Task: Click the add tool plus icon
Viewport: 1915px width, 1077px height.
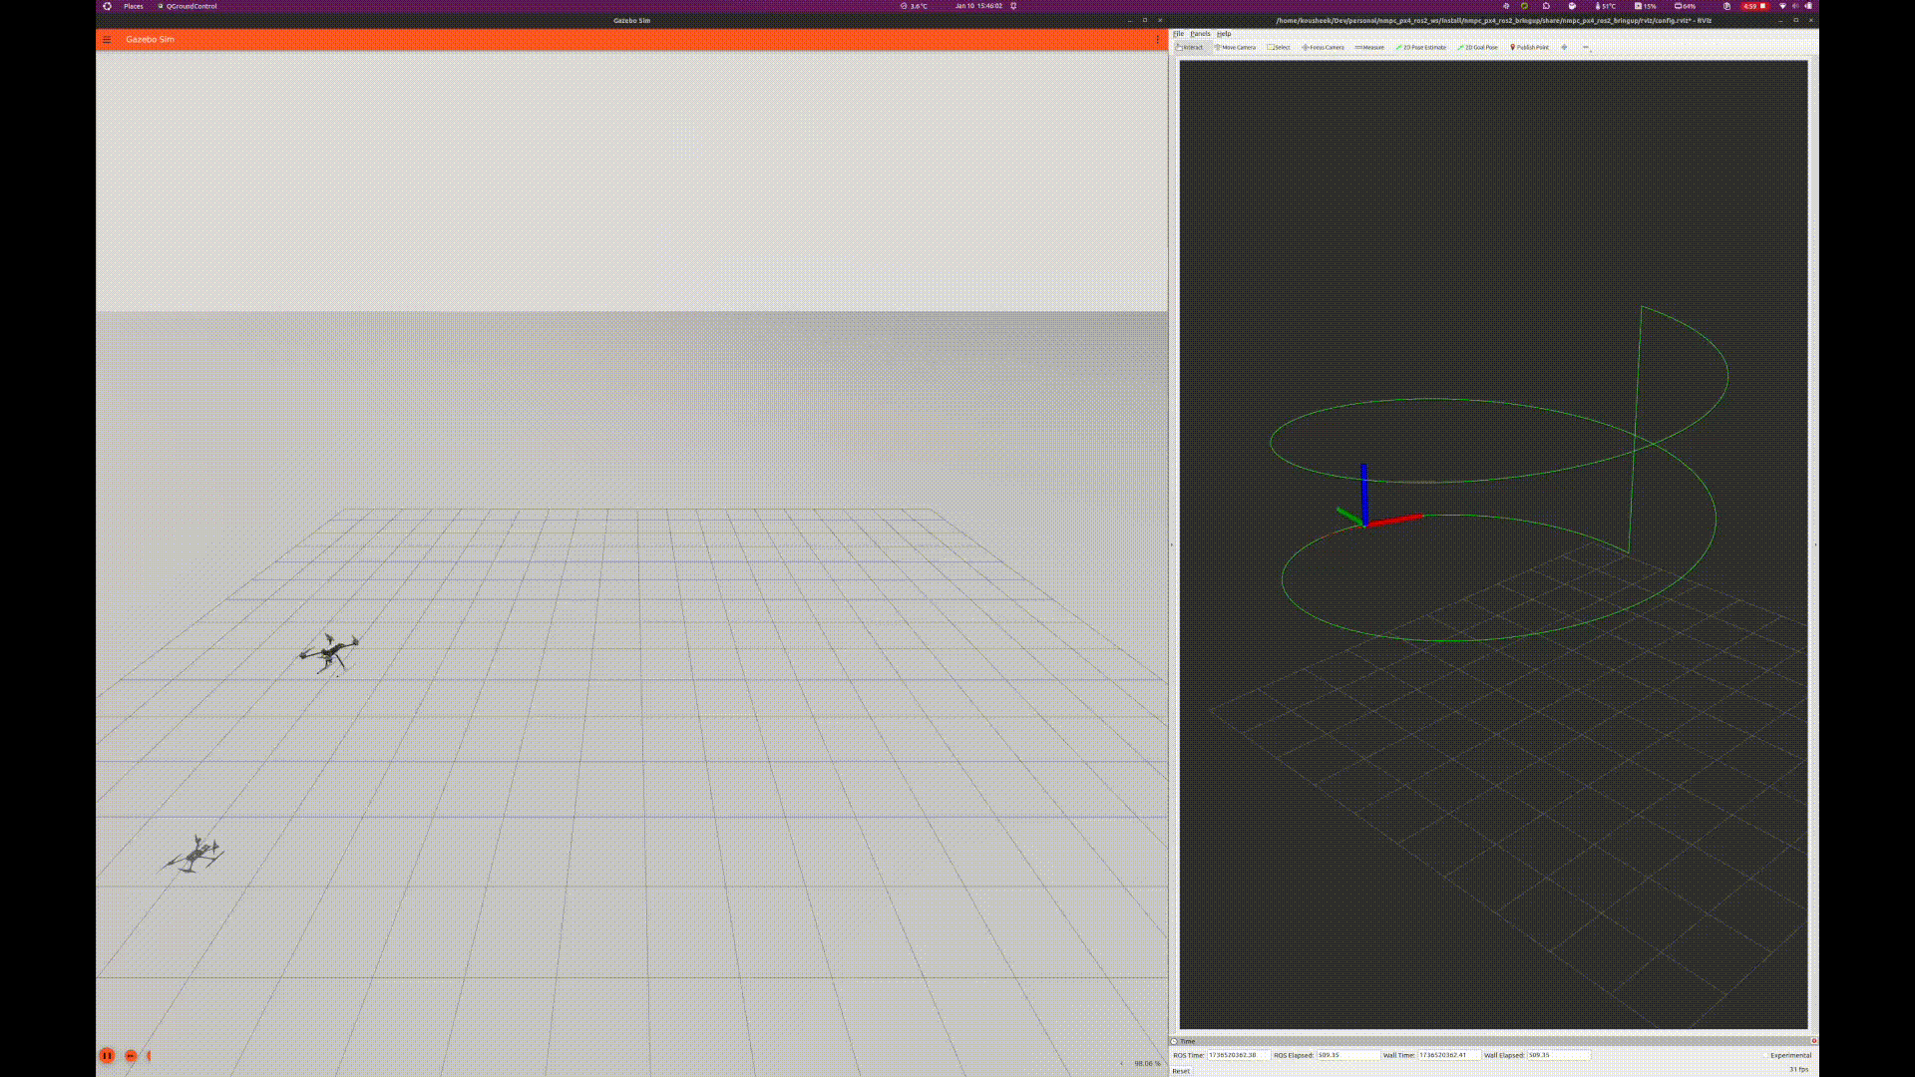Action: (x=1564, y=47)
